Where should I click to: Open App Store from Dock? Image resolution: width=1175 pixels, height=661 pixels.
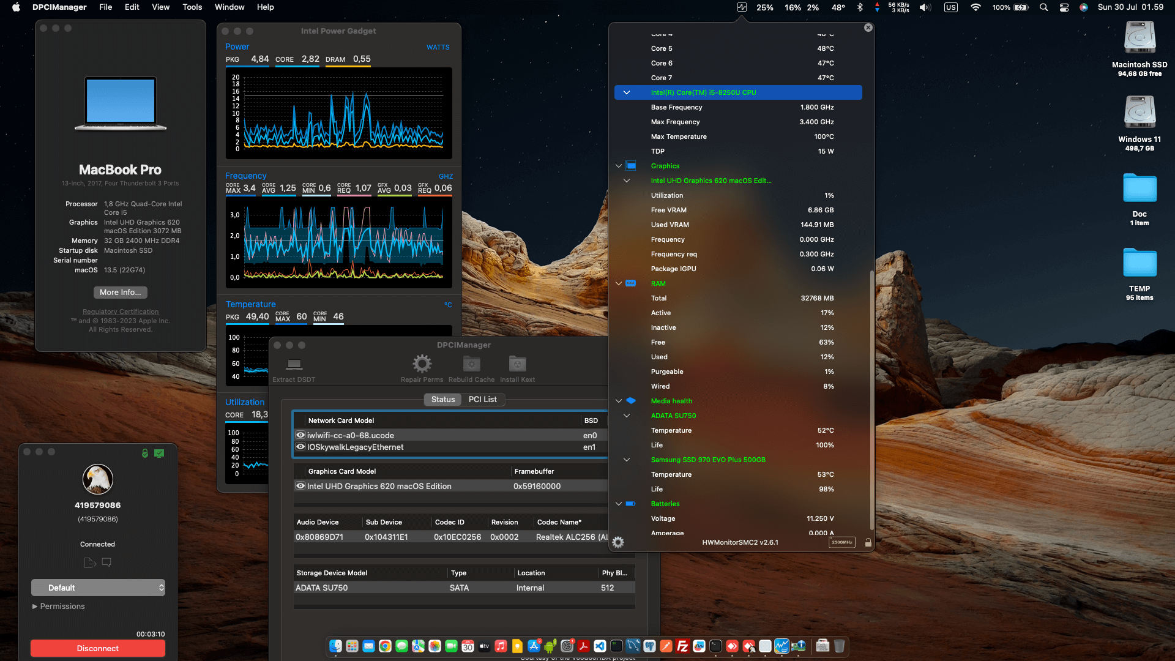tap(534, 646)
